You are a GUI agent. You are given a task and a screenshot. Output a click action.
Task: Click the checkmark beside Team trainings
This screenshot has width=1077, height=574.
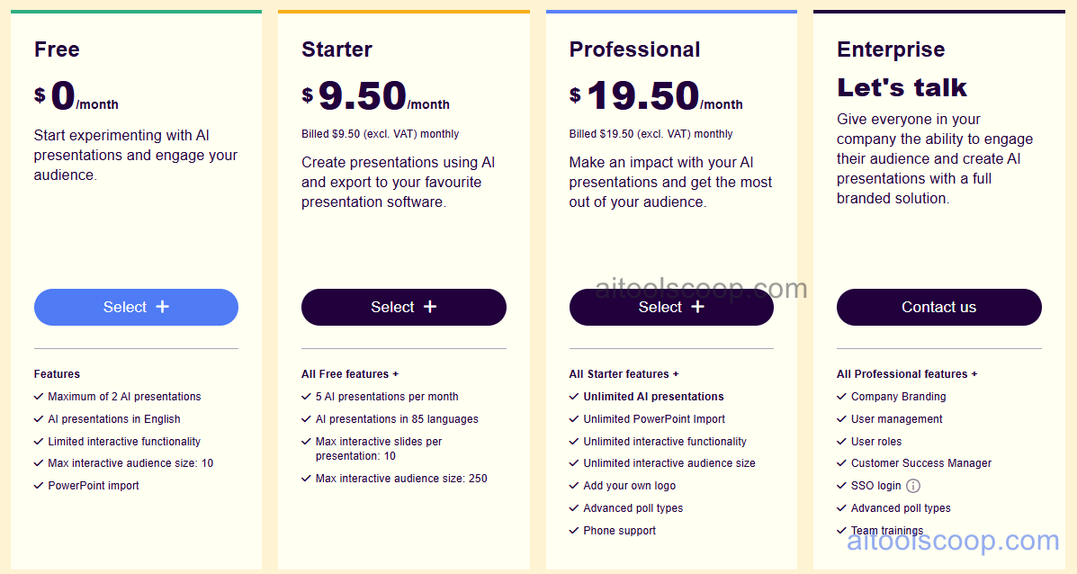pyautogui.click(x=841, y=530)
